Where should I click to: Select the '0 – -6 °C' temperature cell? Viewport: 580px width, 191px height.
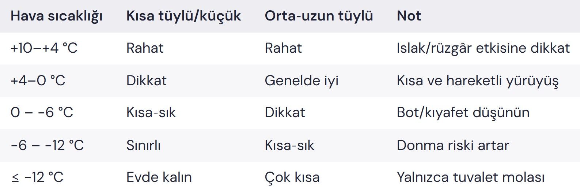tap(42, 113)
